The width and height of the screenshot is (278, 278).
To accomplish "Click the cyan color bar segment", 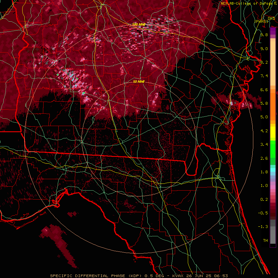I will [273, 170].
